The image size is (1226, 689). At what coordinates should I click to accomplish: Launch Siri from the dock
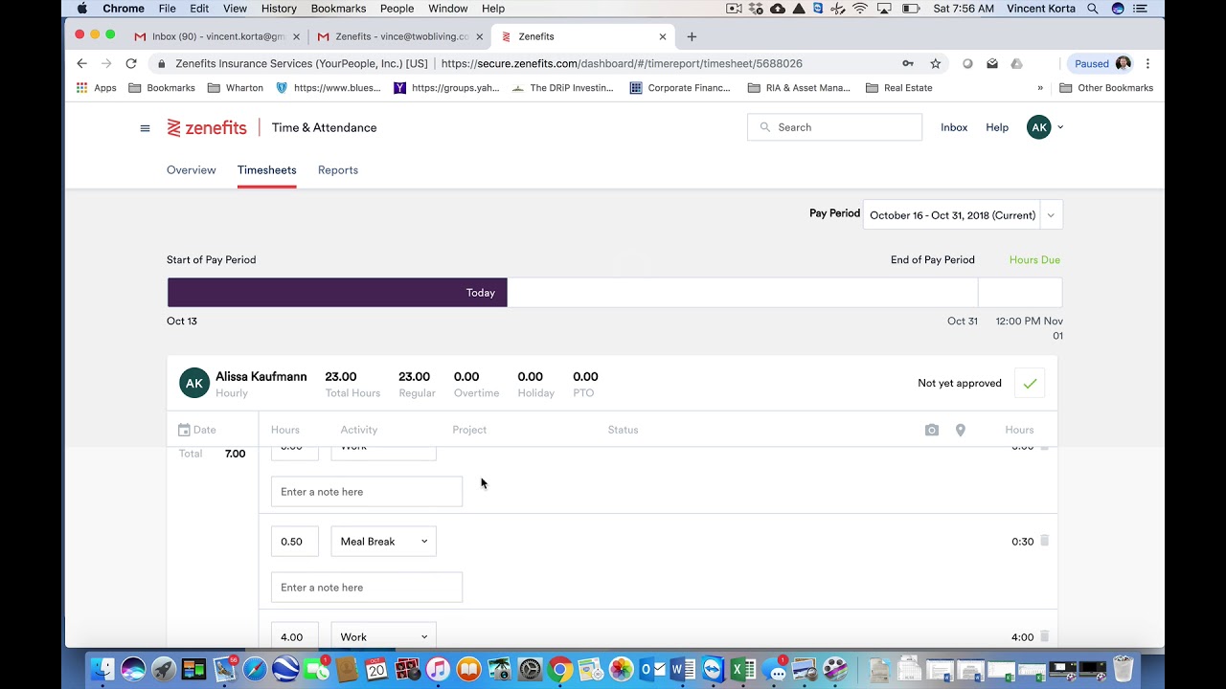(x=133, y=669)
